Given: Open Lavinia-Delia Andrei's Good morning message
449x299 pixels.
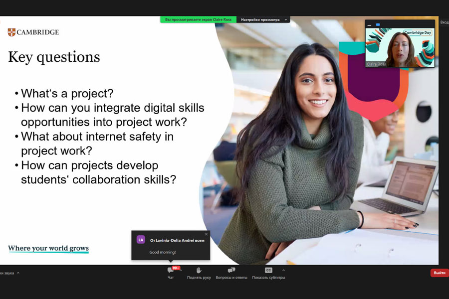Looking at the screenshot, I should pyautogui.click(x=163, y=252).
